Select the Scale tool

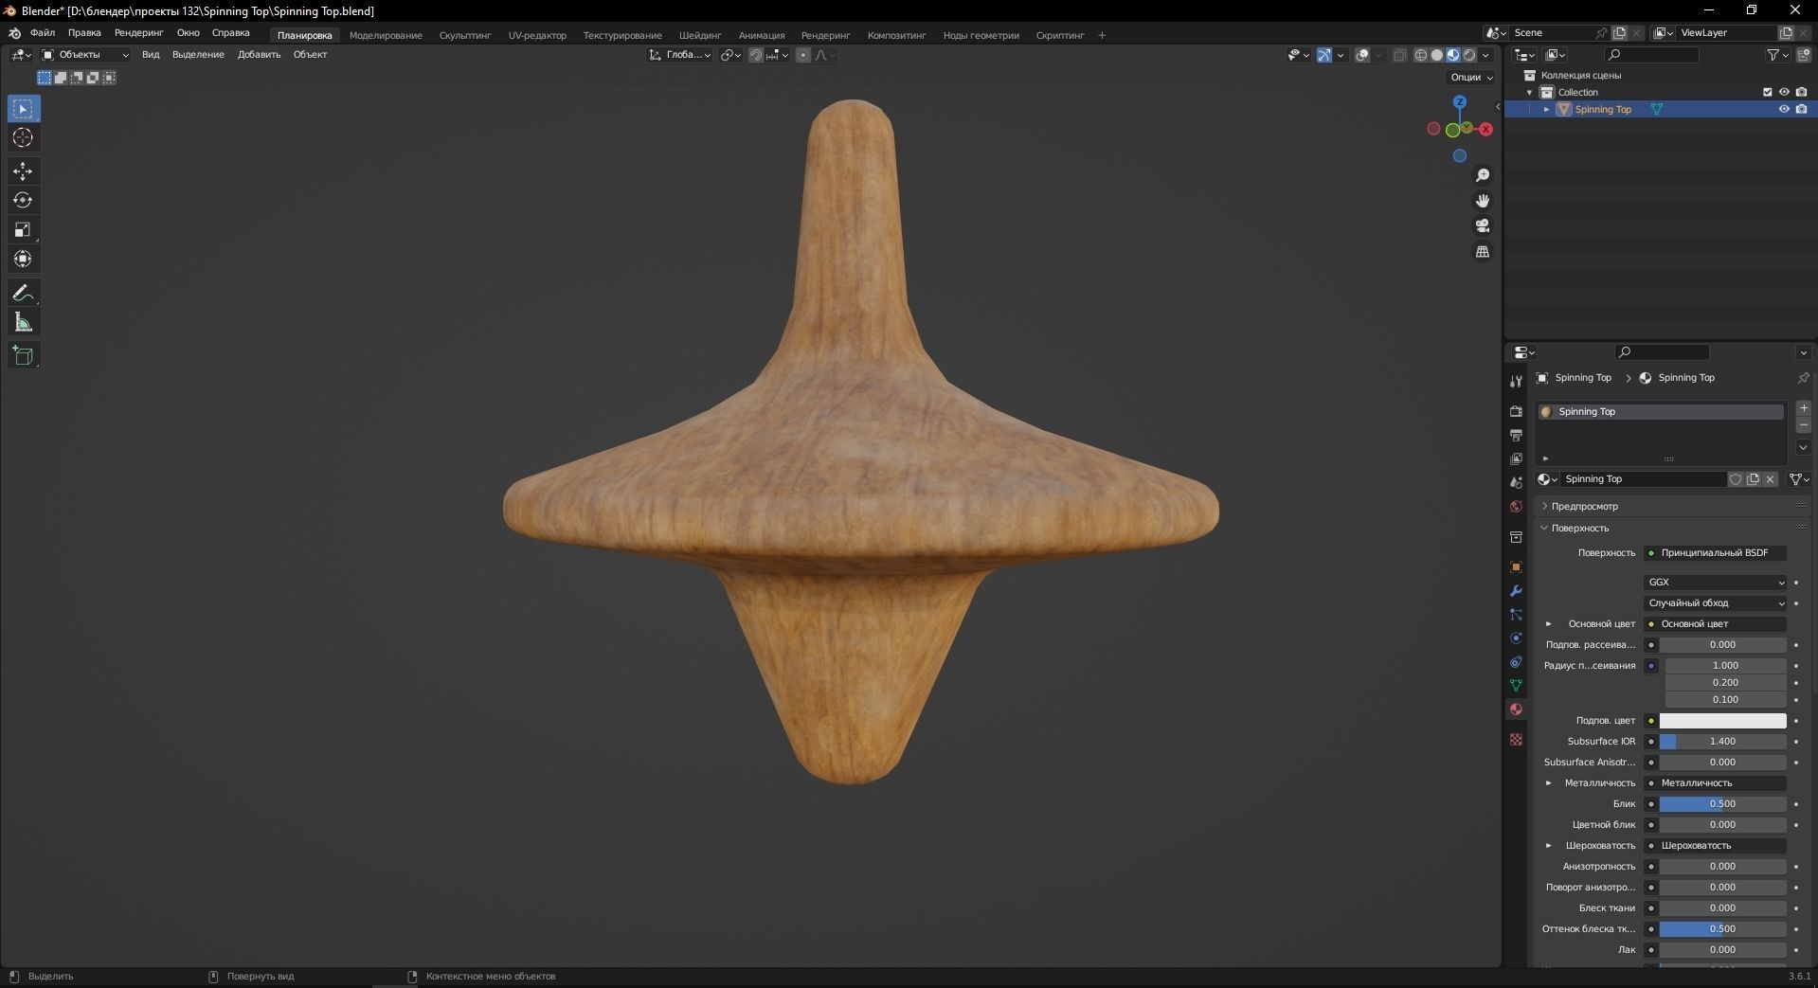pyautogui.click(x=22, y=228)
